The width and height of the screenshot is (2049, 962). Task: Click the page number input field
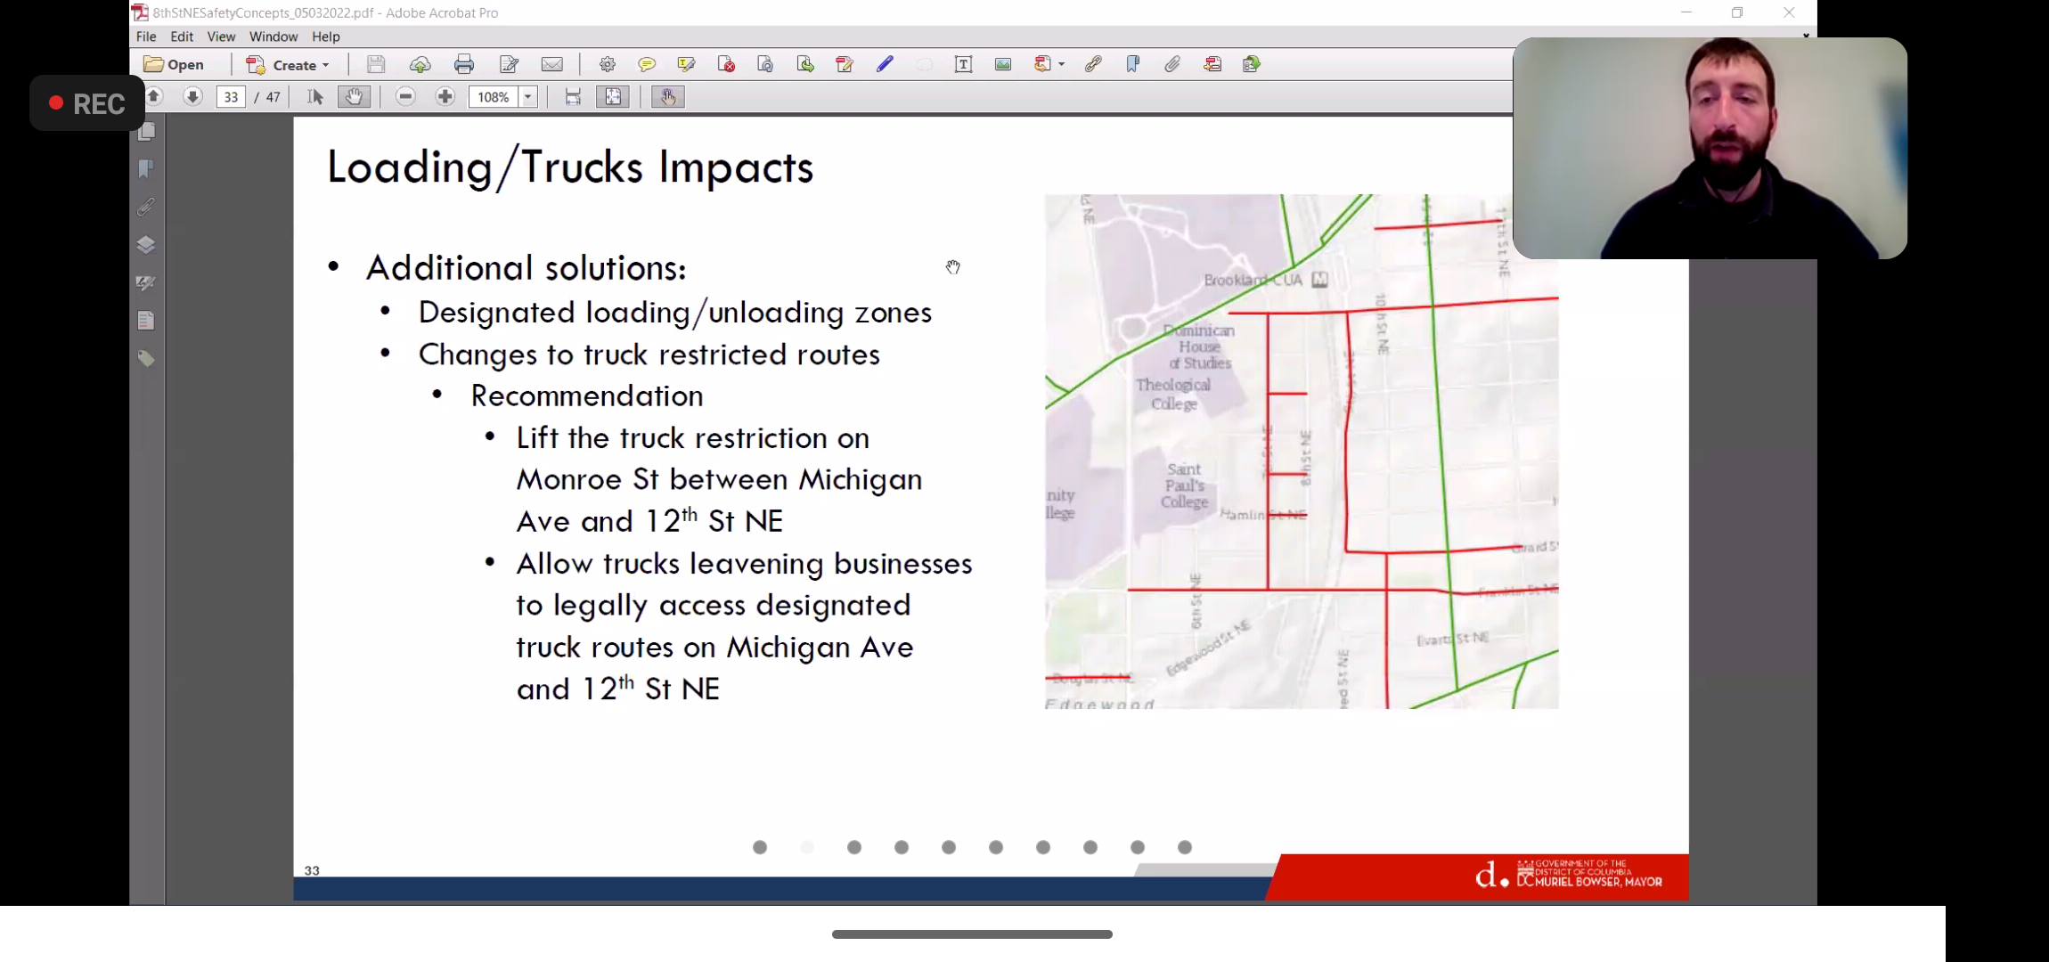coord(231,97)
